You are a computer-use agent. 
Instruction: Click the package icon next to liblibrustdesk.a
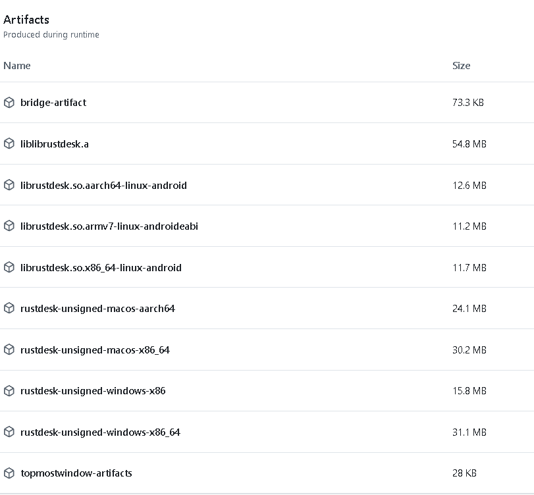pyautogui.click(x=9, y=143)
